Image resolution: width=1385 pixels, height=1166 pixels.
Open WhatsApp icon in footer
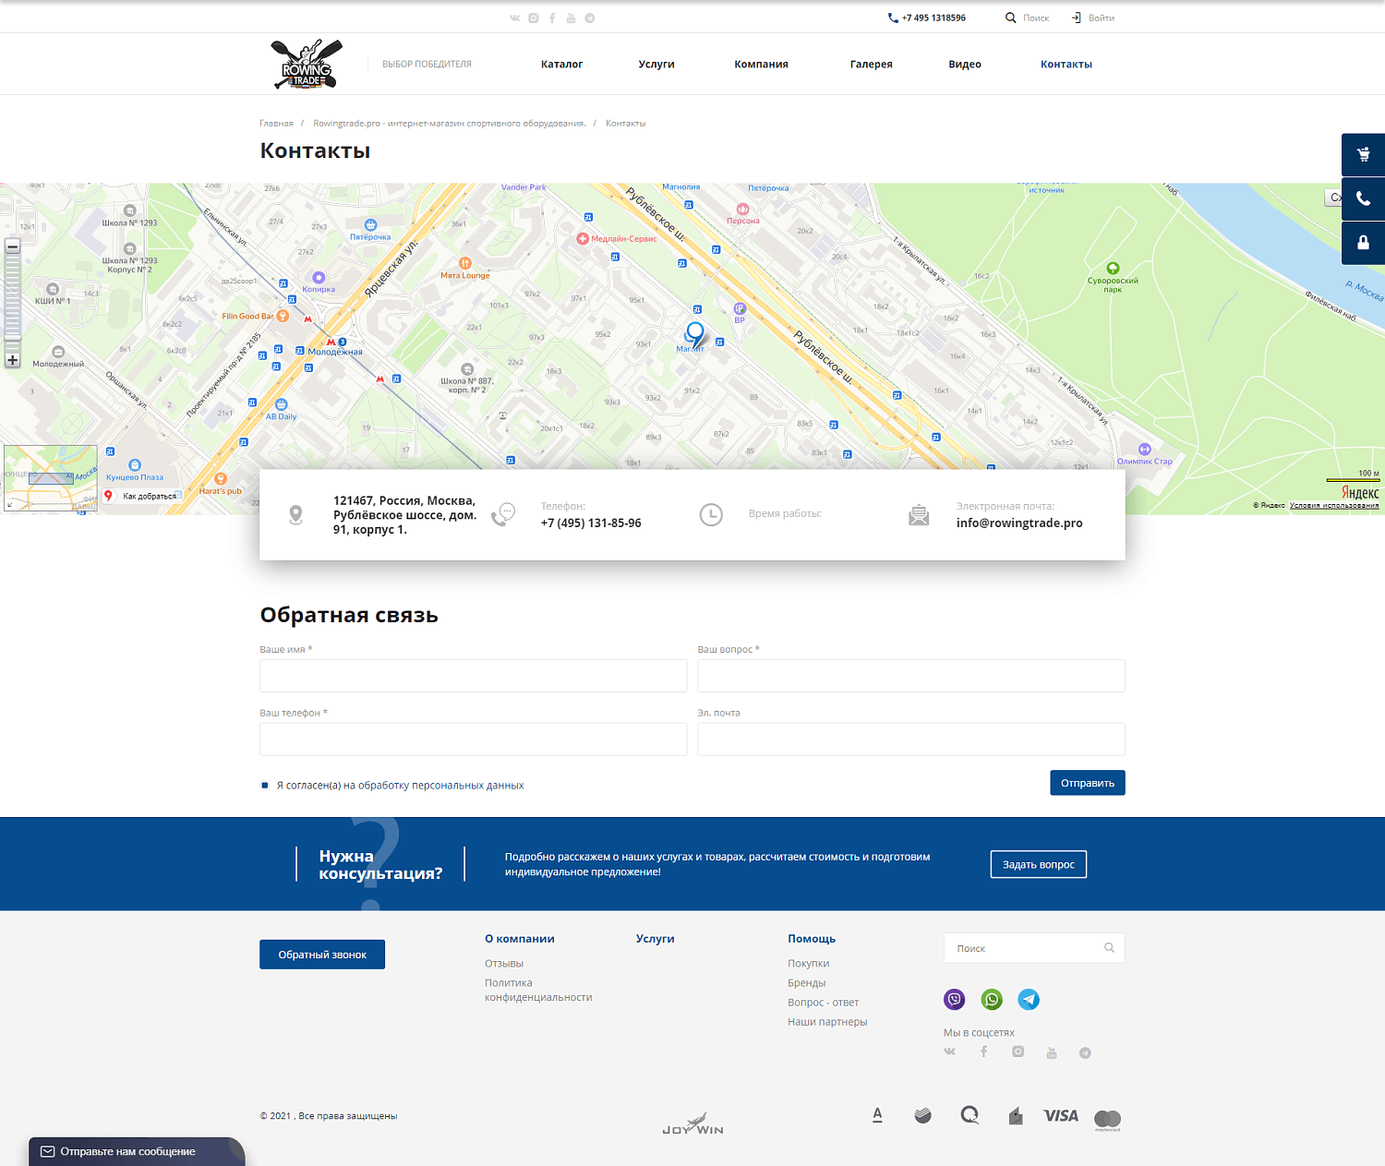992,999
